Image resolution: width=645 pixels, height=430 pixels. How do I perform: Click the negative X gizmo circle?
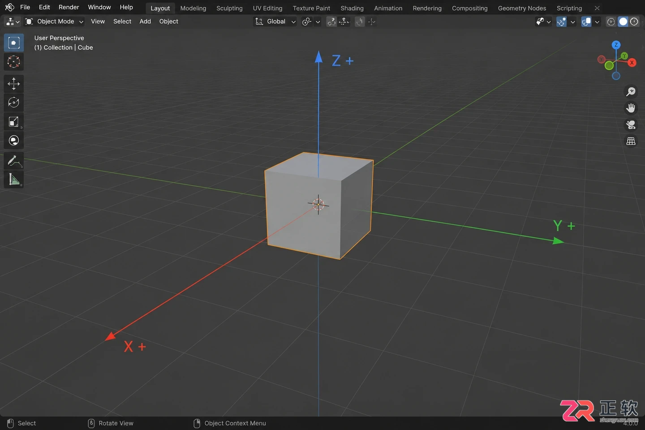pyautogui.click(x=601, y=59)
